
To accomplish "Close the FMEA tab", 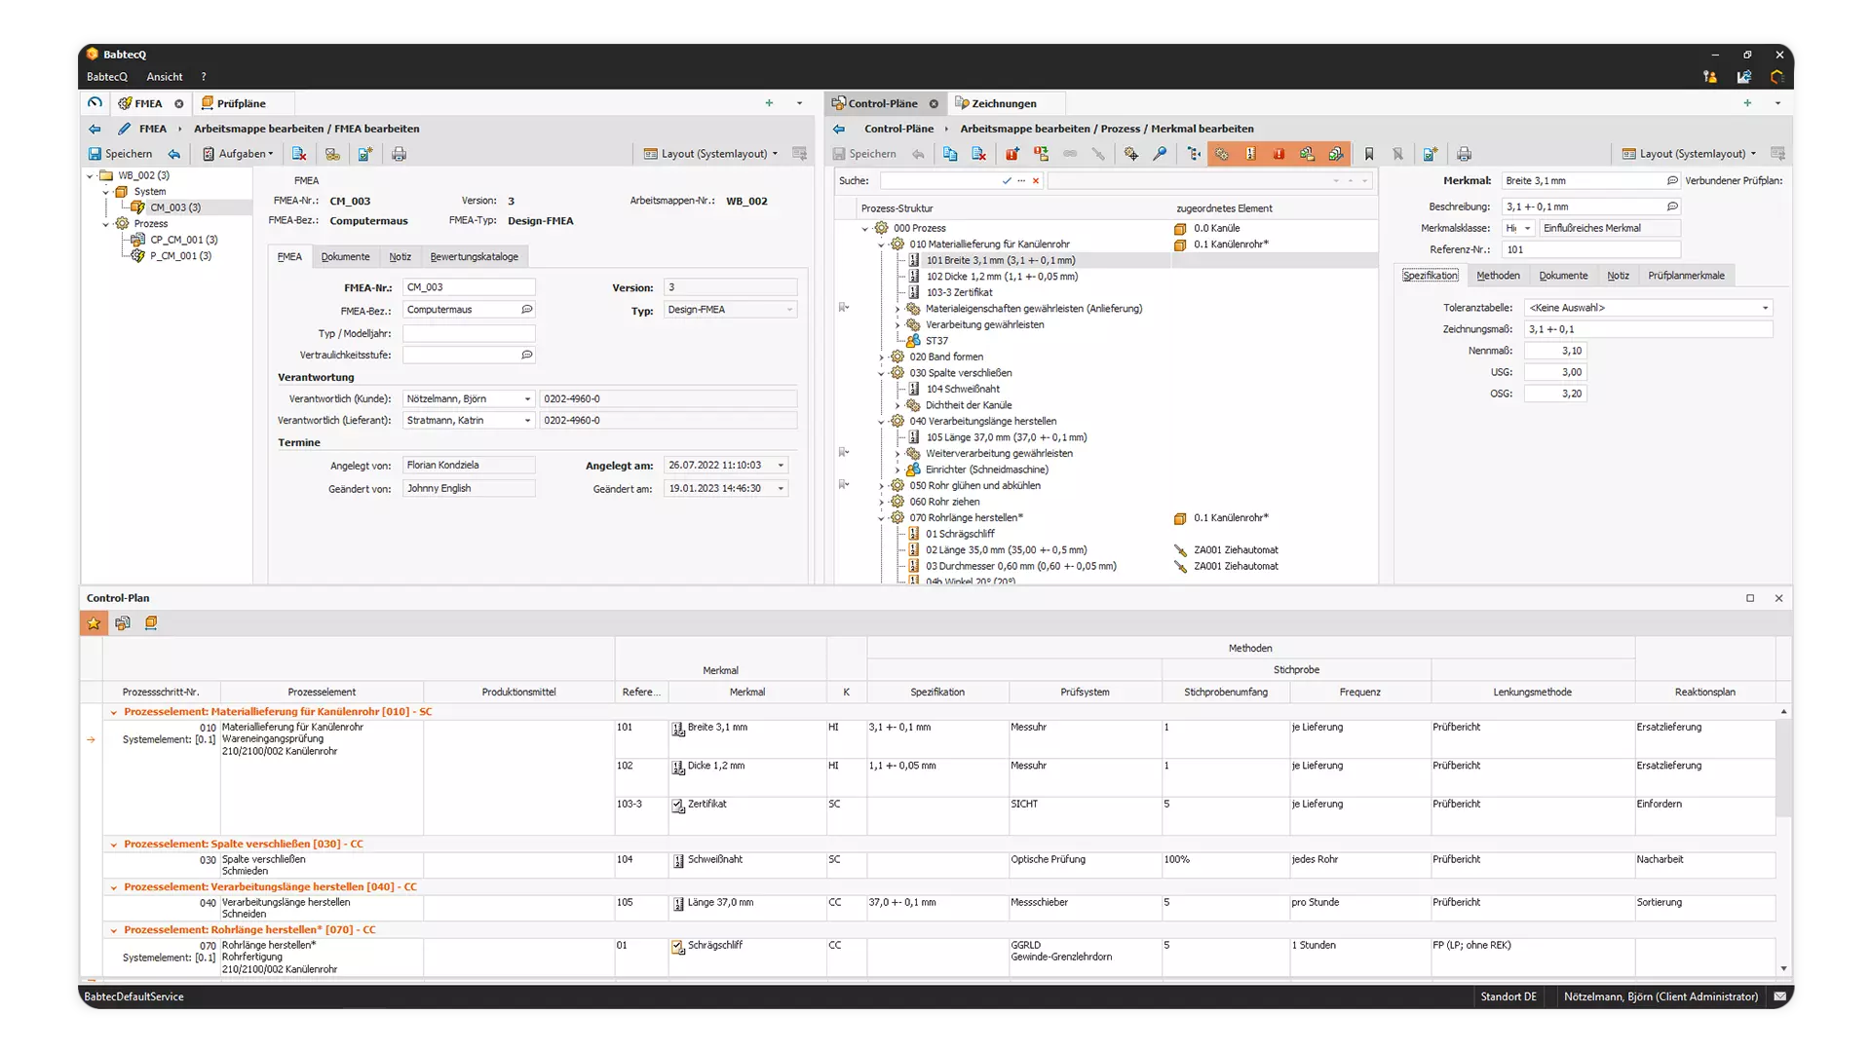I will coord(179,104).
